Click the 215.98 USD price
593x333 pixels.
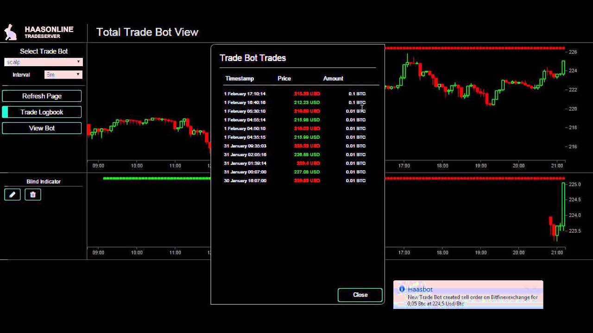[x=307, y=120]
